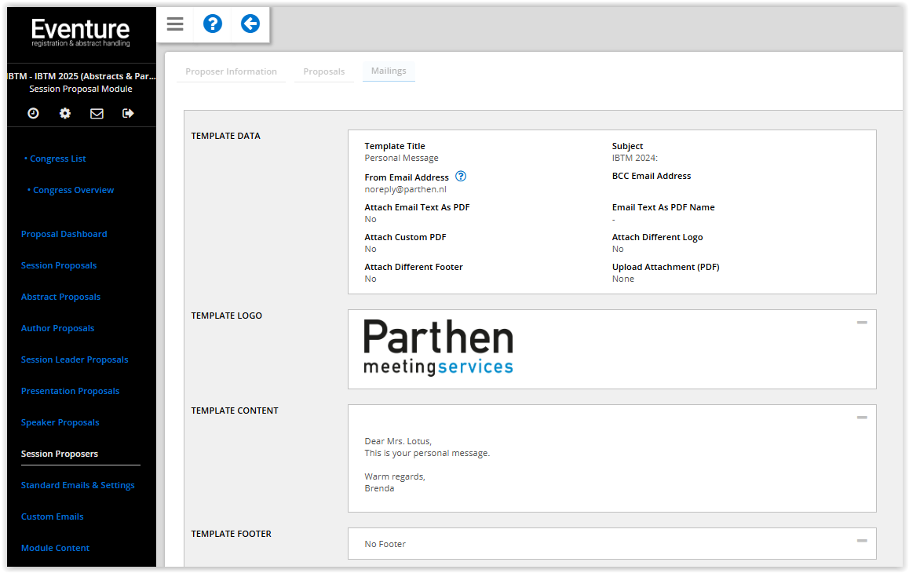Click the Email Text As PDF Name label
The height and width of the screenshot is (573, 909).
(663, 207)
